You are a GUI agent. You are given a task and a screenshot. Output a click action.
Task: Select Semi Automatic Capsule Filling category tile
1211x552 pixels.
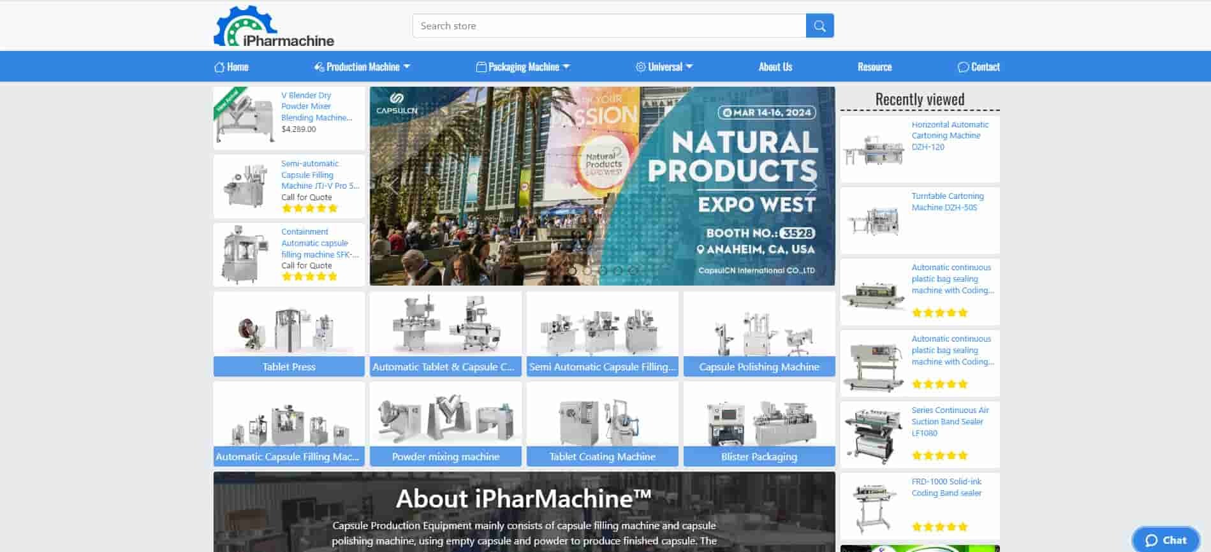pos(602,334)
